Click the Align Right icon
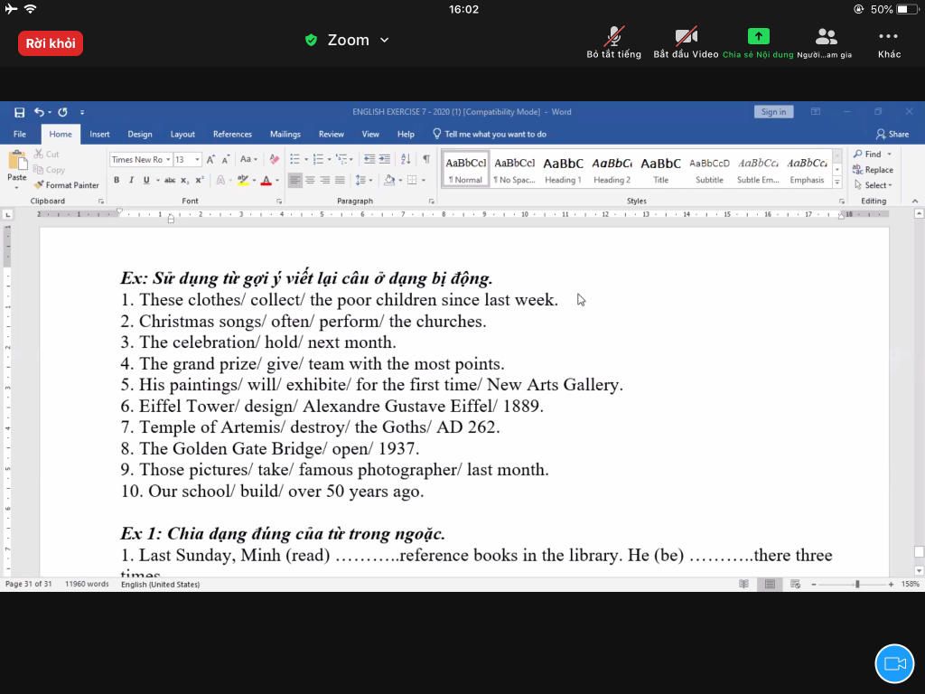The image size is (925, 694). pos(325,180)
